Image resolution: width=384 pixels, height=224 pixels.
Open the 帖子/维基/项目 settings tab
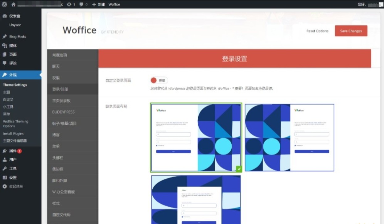coord(73,123)
